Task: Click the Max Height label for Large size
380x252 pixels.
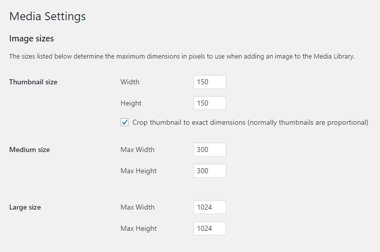Action: click(x=139, y=228)
